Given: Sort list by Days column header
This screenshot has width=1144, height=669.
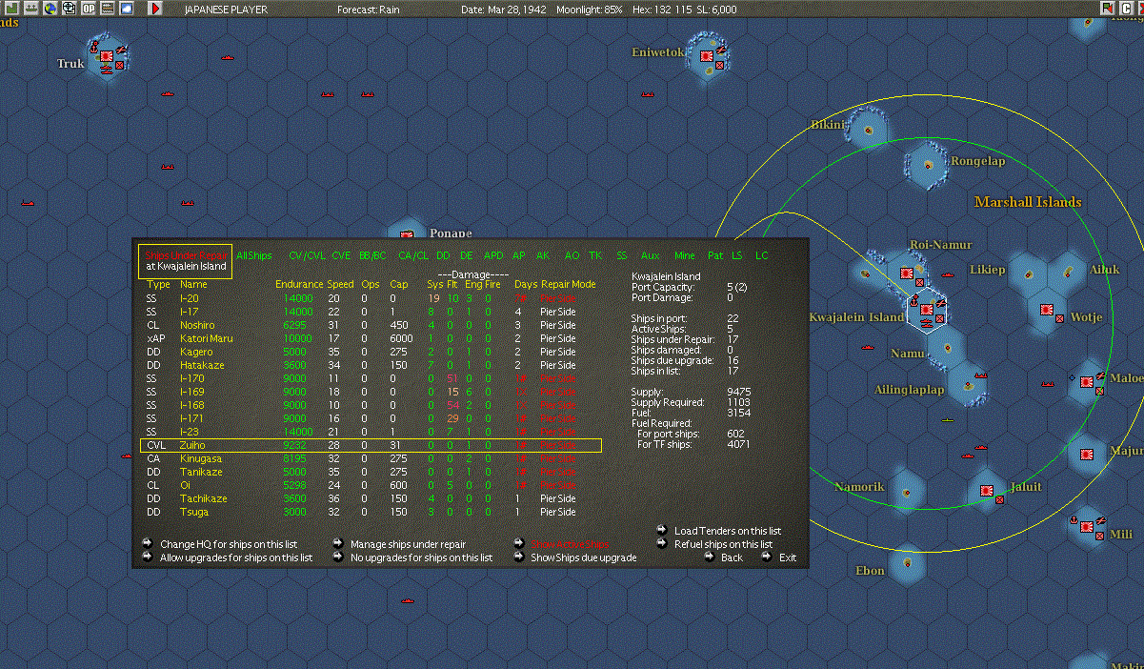Looking at the screenshot, I should pyautogui.click(x=526, y=284).
